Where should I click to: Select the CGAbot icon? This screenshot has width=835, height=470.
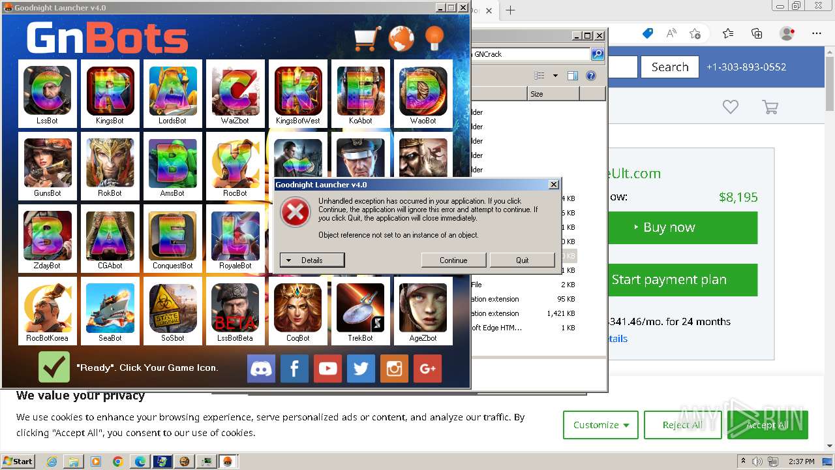110,238
